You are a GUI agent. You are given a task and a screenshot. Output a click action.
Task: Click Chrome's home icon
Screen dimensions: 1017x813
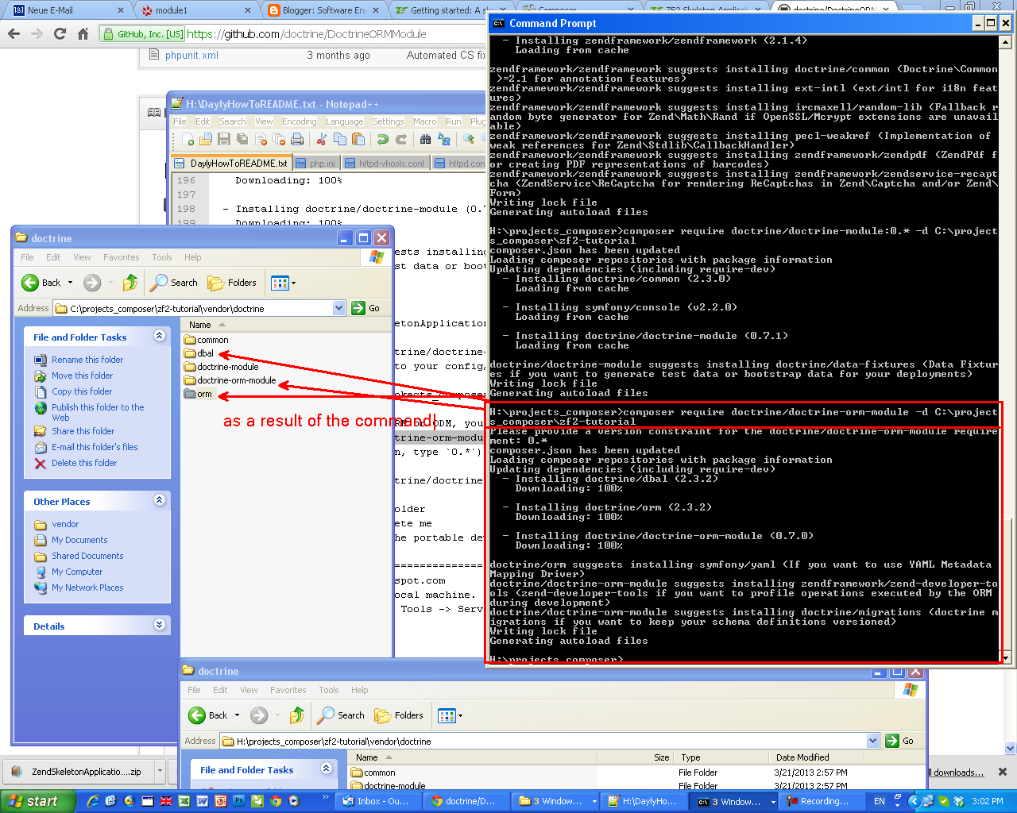click(x=83, y=34)
